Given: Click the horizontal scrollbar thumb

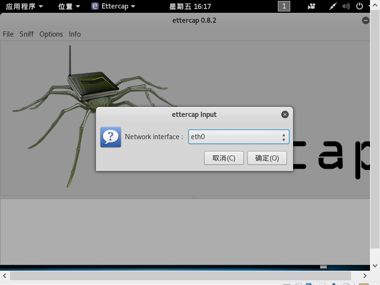Looking at the screenshot, I should pos(180,276).
